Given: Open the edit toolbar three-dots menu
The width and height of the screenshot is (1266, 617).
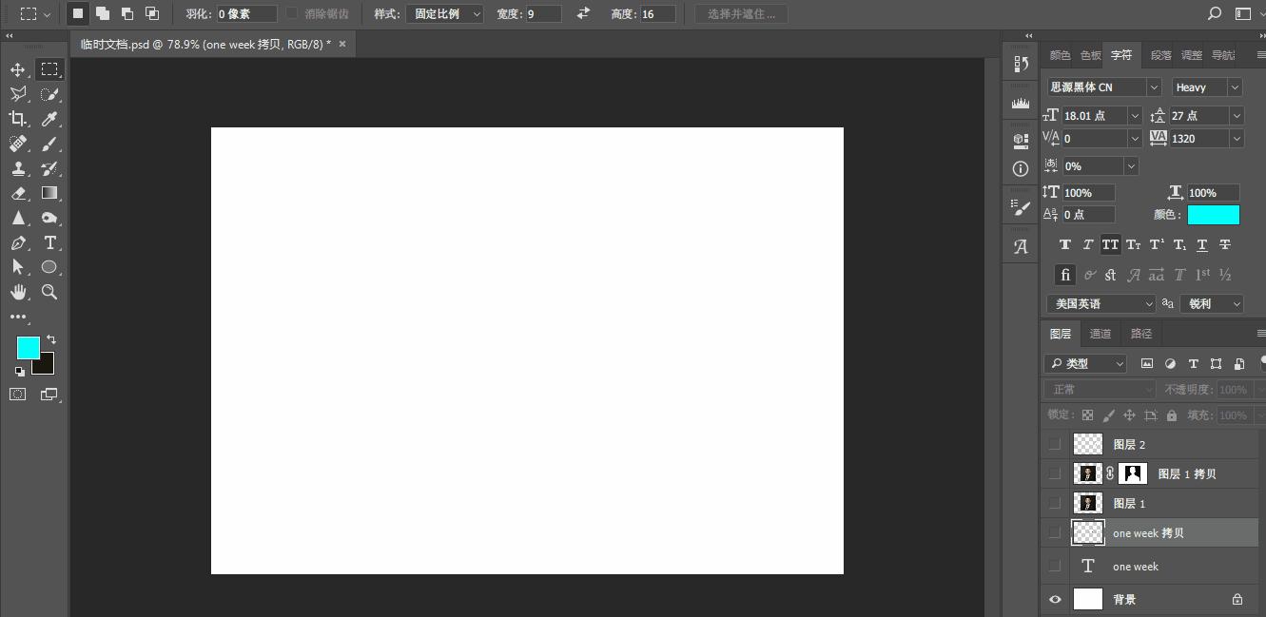Looking at the screenshot, I should pos(18,317).
